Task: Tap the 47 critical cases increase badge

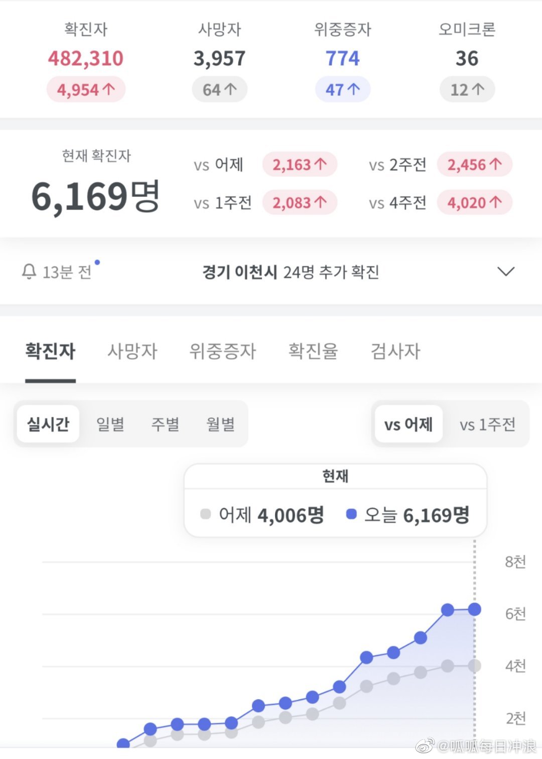Action: click(343, 90)
